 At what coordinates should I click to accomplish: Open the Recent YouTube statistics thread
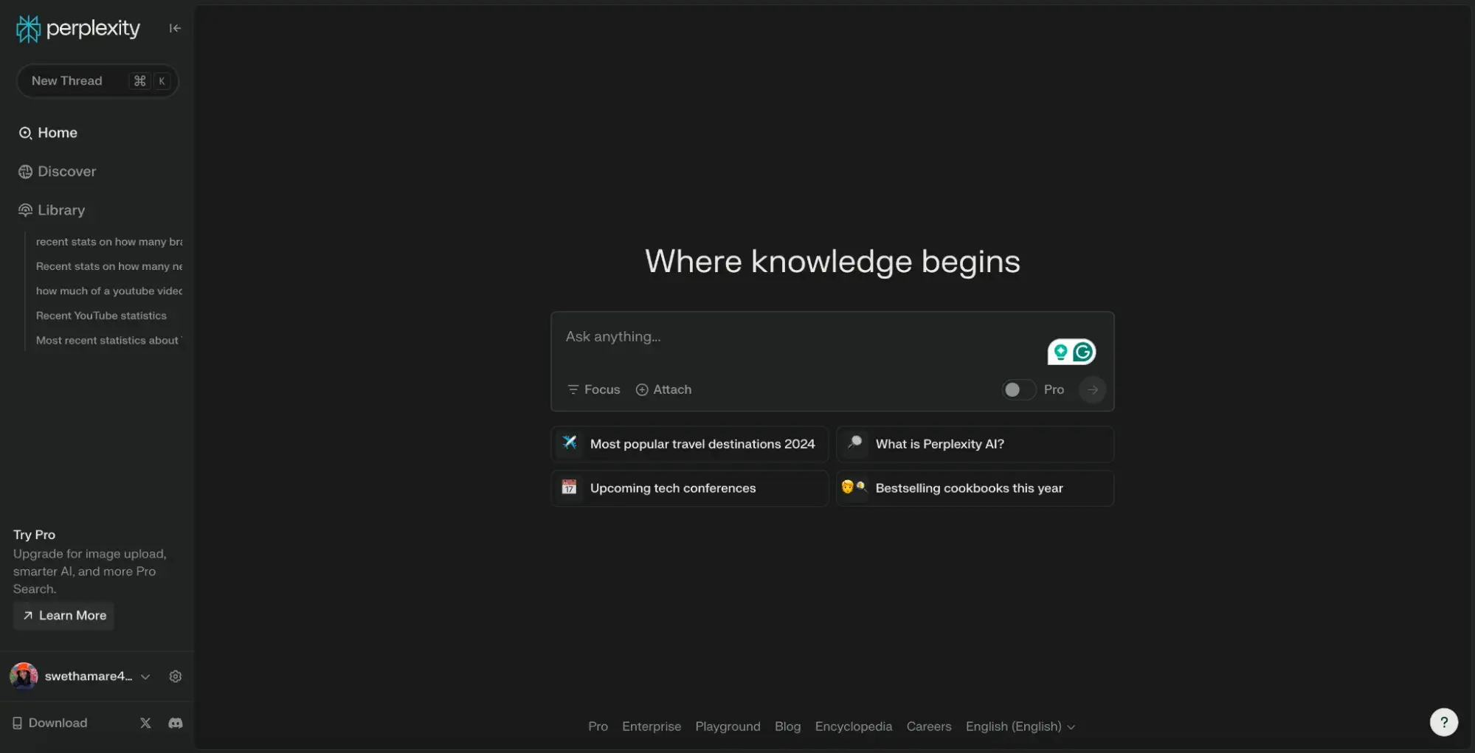point(101,316)
